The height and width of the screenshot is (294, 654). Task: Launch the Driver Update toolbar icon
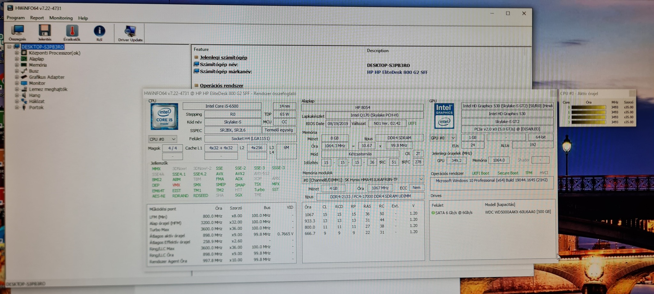[129, 32]
